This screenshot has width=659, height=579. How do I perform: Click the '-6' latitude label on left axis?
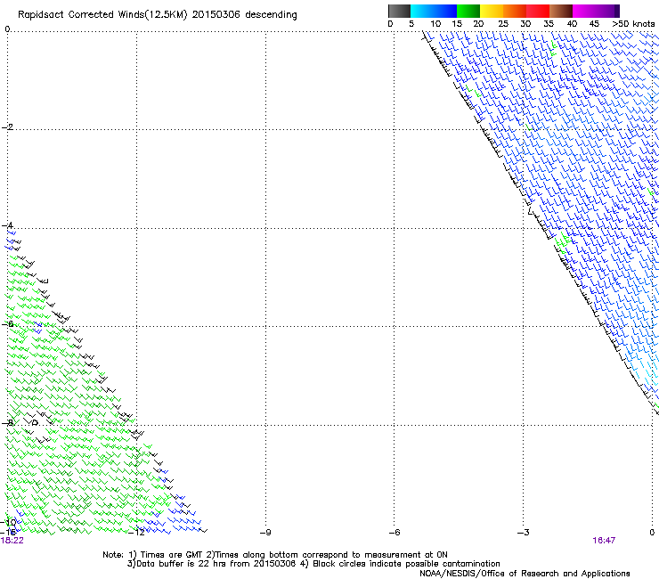coord(7,323)
